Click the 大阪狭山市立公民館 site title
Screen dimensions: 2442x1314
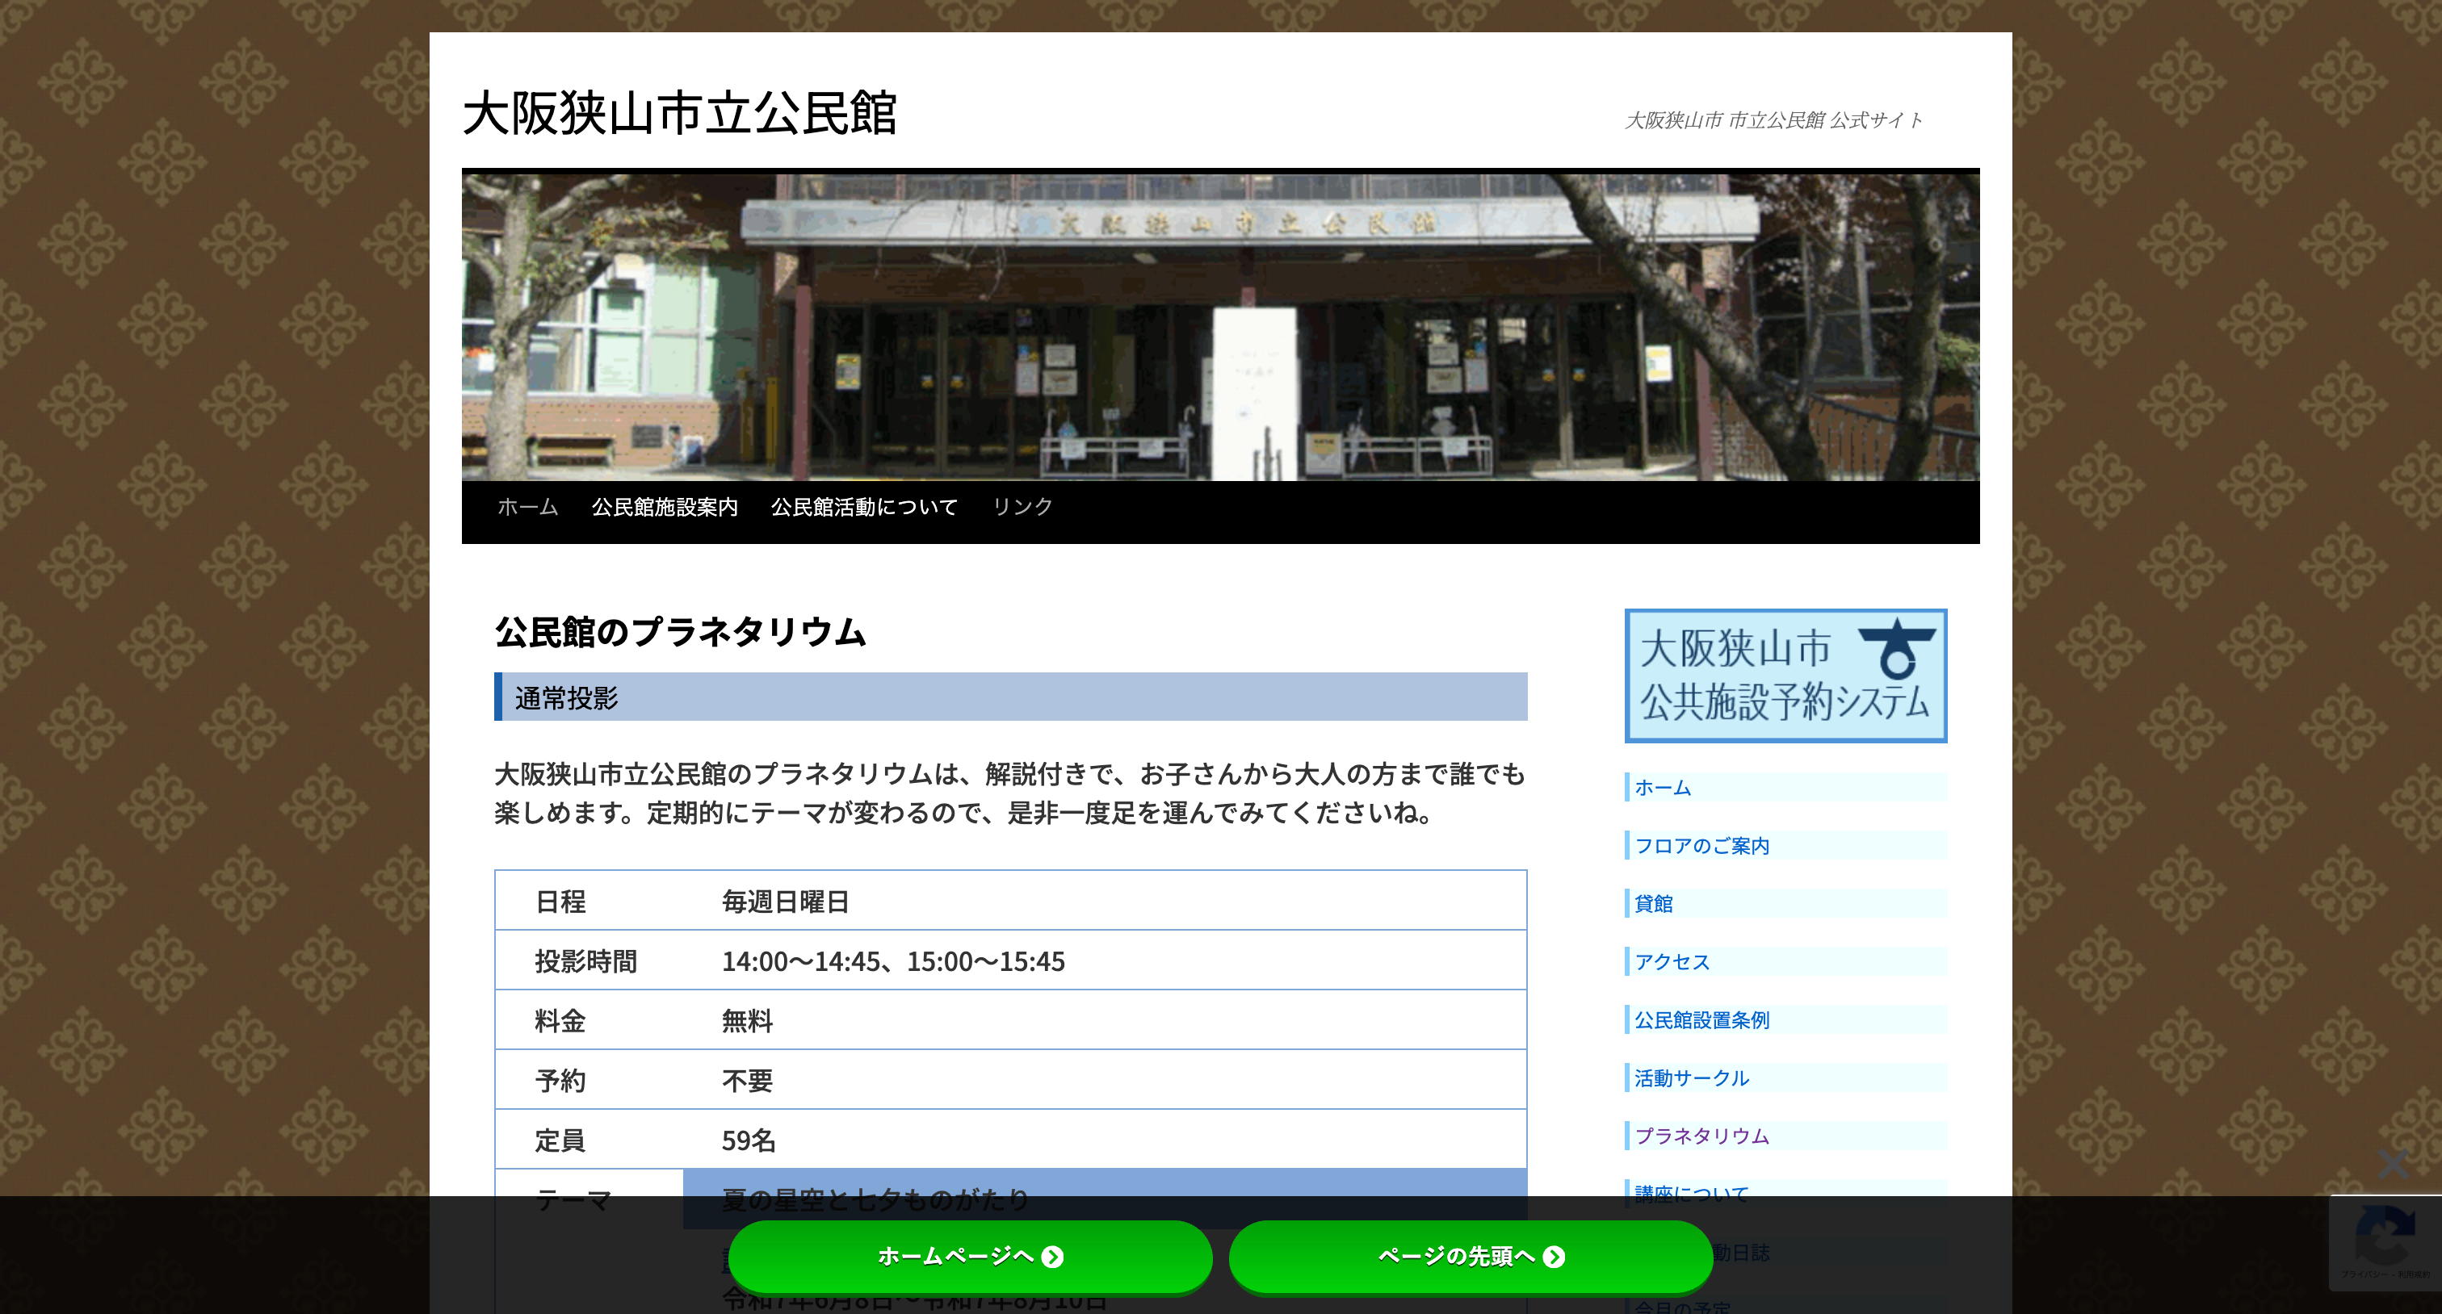679,114
